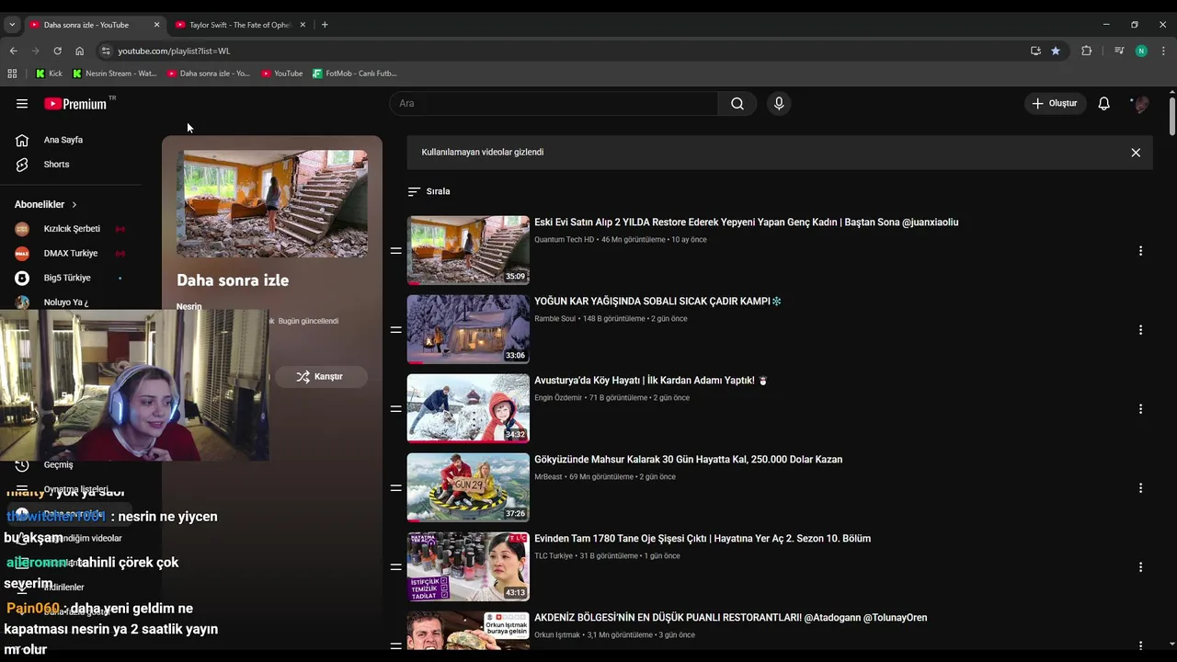
Task: Click channel name TLC Turkiye
Action: coord(554,556)
